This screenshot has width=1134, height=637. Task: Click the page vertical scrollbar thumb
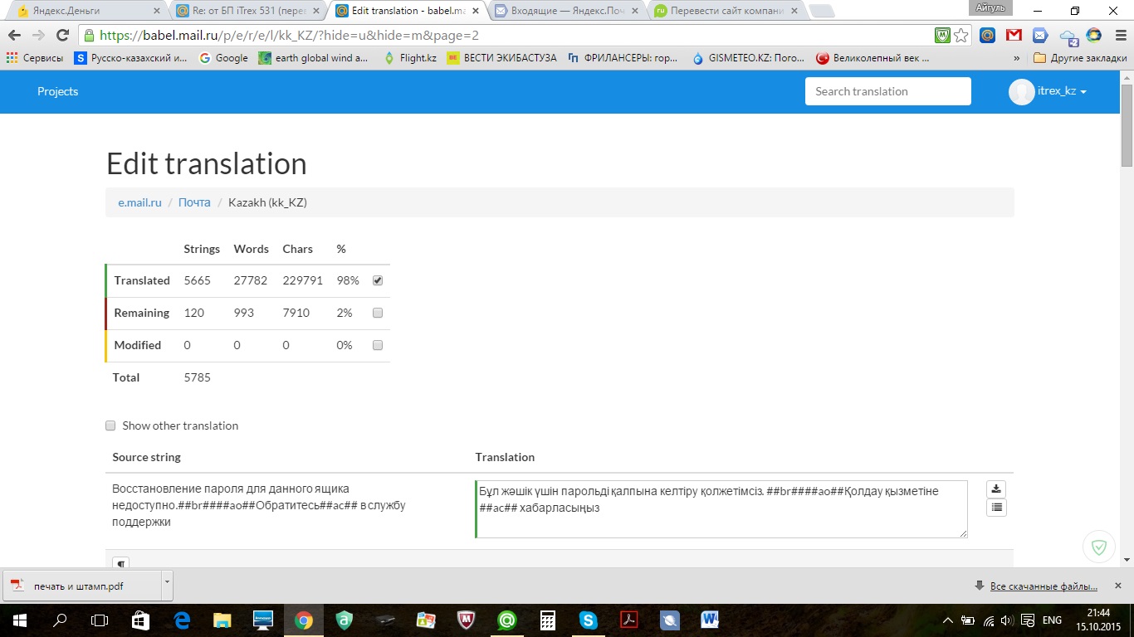tap(1127, 124)
